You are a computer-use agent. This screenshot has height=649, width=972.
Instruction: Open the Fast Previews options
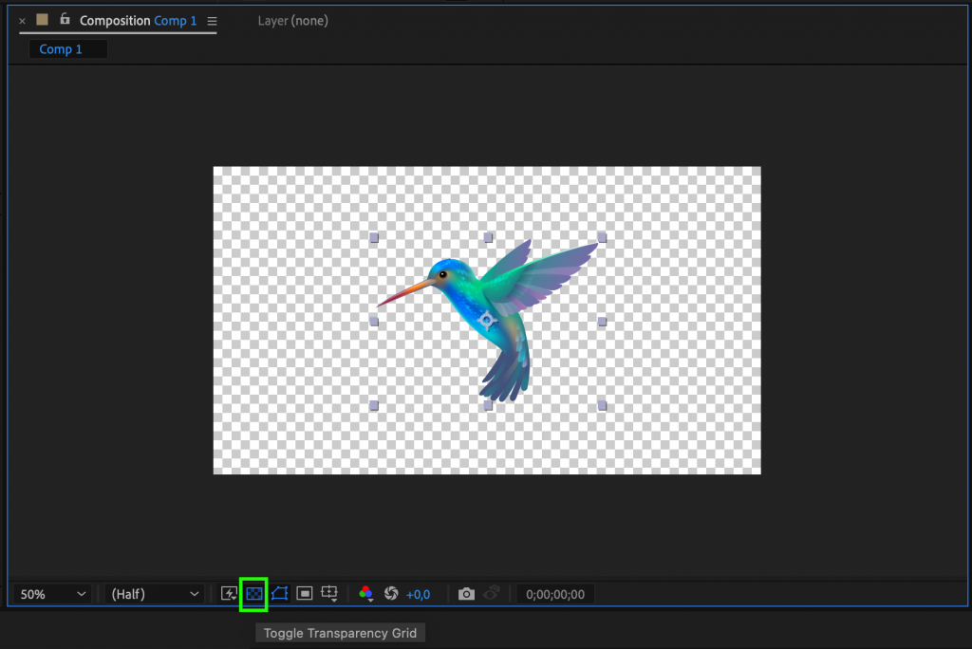pos(229,593)
